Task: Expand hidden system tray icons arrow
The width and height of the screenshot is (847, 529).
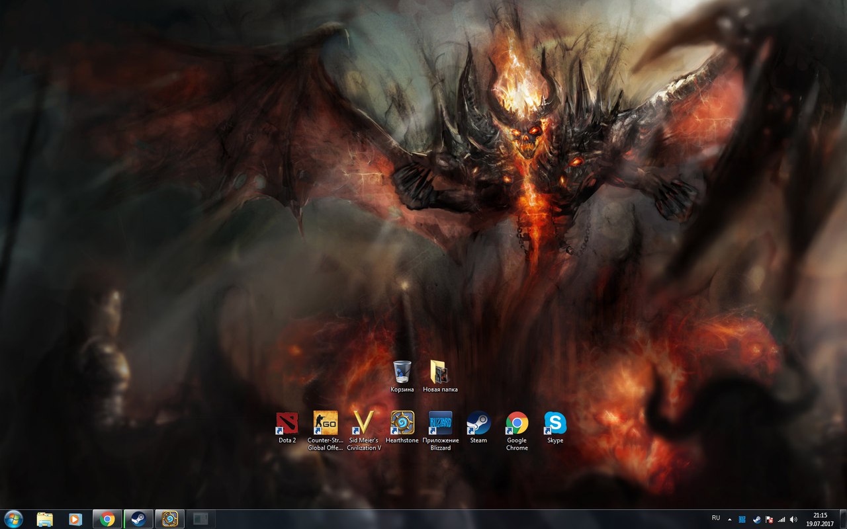Action: pos(730,519)
